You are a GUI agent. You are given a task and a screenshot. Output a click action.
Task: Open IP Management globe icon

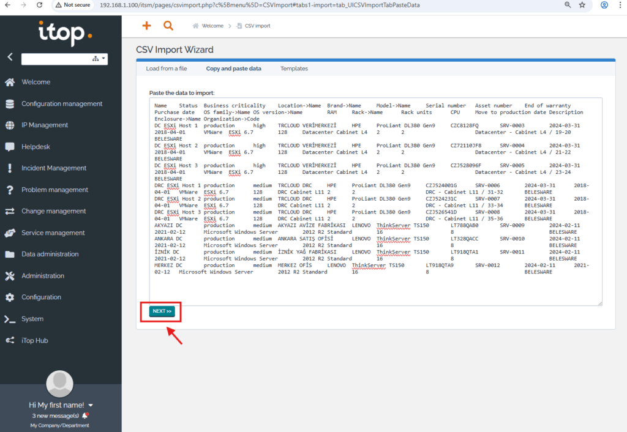tap(10, 125)
